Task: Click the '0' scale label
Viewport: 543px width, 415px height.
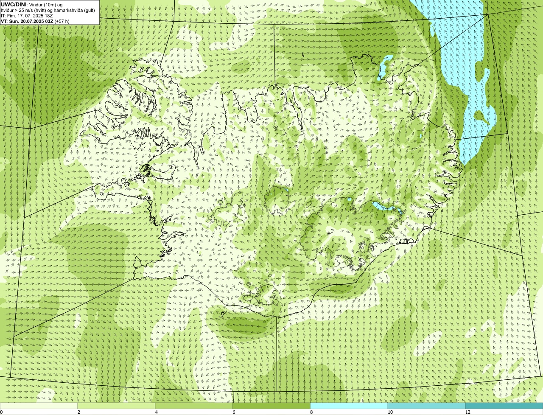Action: pyautogui.click(x=1, y=412)
